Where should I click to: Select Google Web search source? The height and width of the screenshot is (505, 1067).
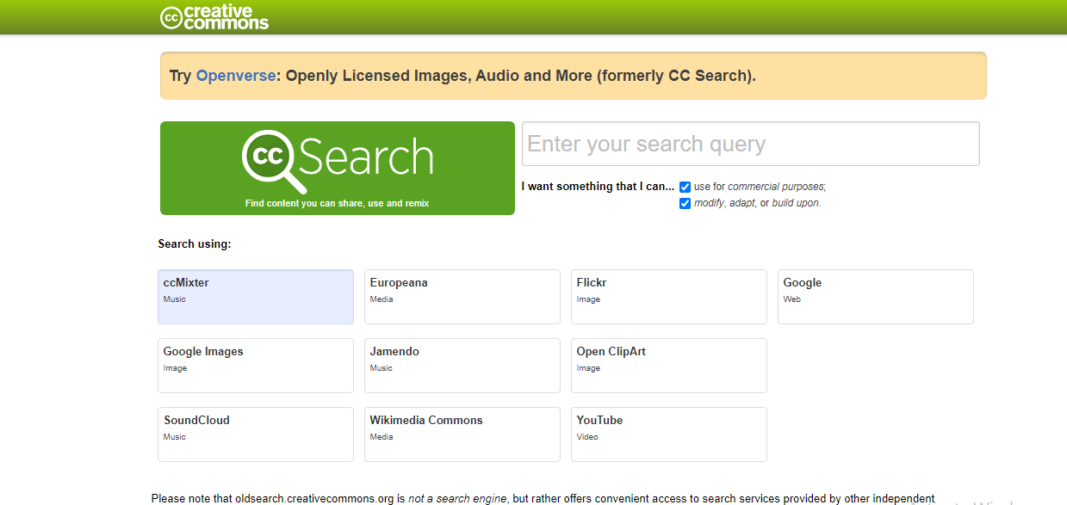[x=876, y=297]
